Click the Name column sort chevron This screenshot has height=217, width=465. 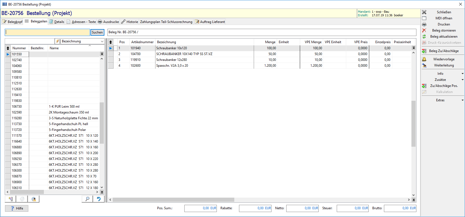click(90, 46)
